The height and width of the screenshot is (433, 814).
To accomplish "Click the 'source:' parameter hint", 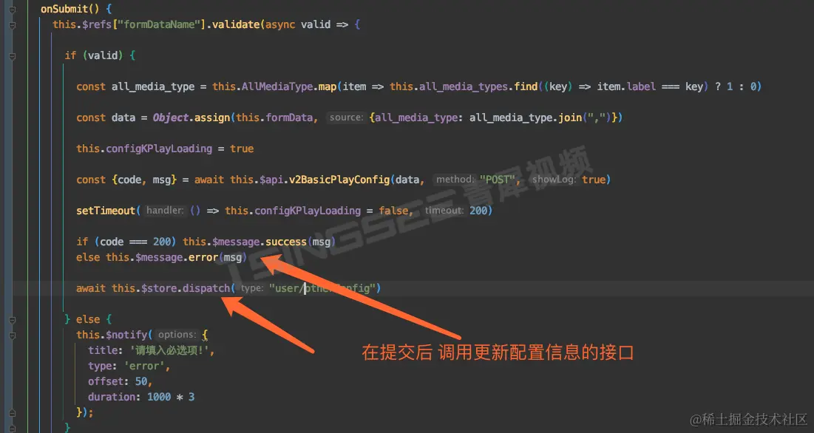I will (x=346, y=117).
